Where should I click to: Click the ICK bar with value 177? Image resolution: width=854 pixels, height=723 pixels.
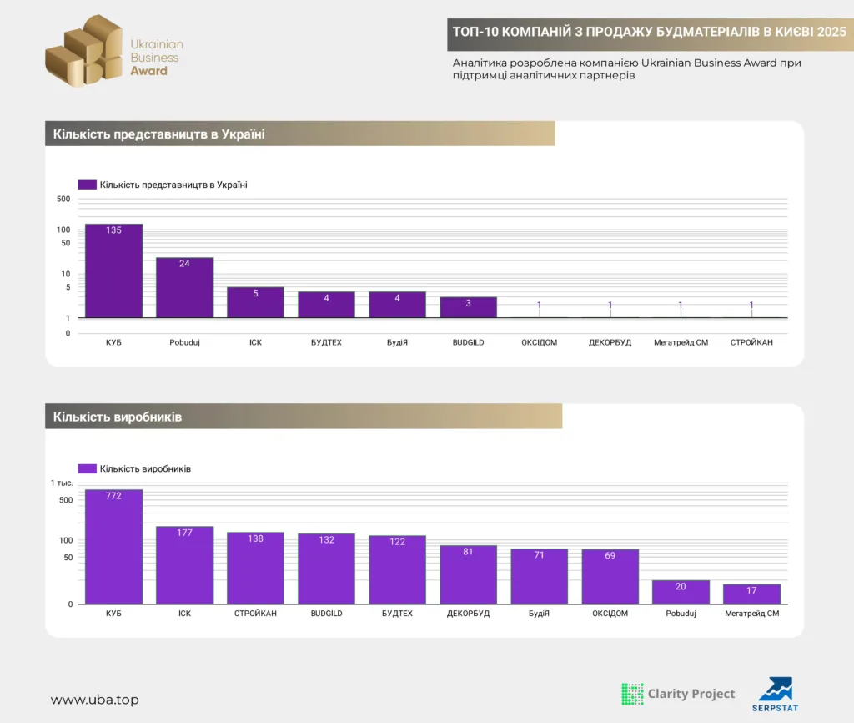185,564
